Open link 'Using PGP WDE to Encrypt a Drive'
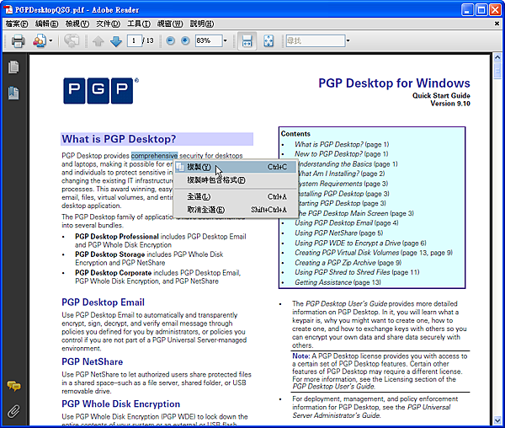 (348, 243)
